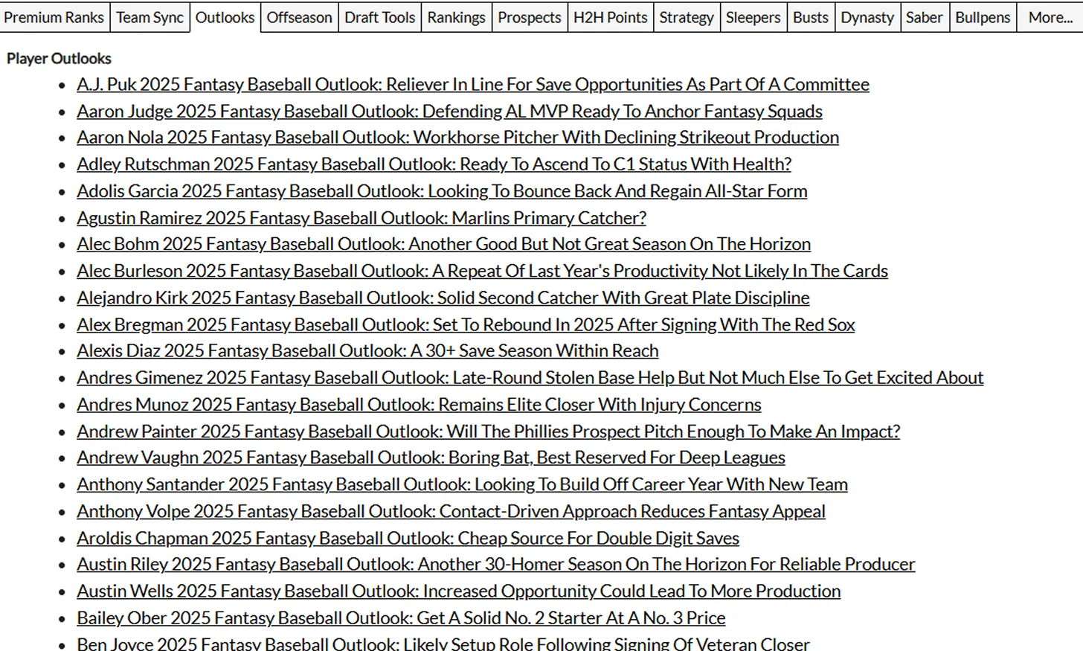Read the Aaron Judge 2025 outlook article
Image resolution: width=1083 pixels, height=651 pixels.
click(x=449, y=112)
